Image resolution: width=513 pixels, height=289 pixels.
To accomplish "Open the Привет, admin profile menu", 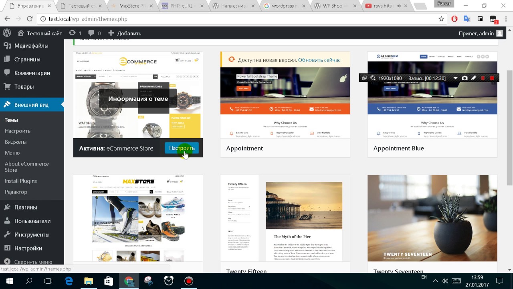I will pyautogui.click(x=481, y=33).
